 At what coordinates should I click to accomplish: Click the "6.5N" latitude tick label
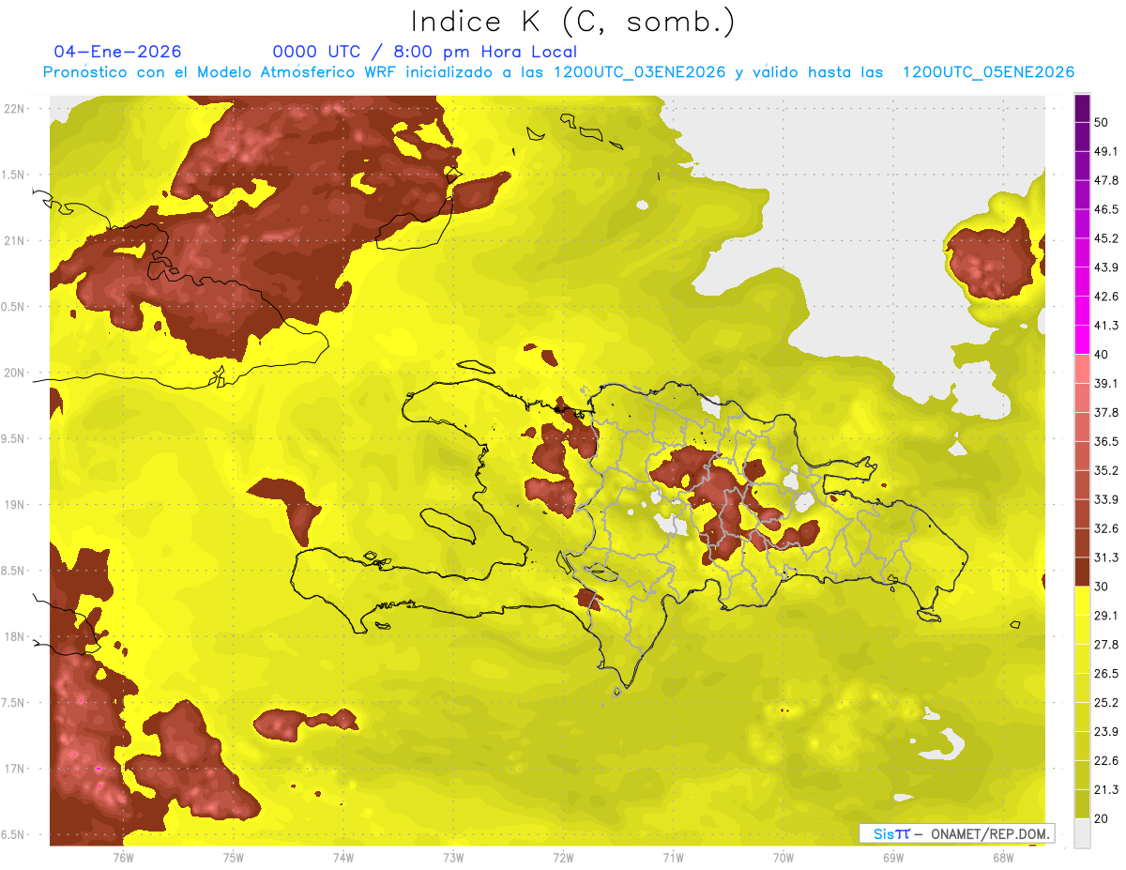click(14, 835)
